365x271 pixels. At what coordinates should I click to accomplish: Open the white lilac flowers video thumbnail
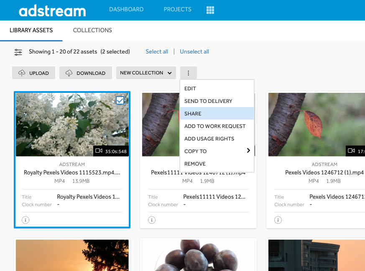(x=72, y=125)
